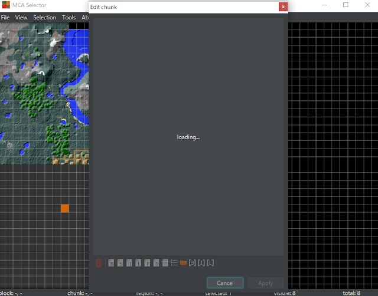The width and height of the screenshot is (378, 296).
Task: Add an Int tag (first I icon)
Action: click(129, 263)
